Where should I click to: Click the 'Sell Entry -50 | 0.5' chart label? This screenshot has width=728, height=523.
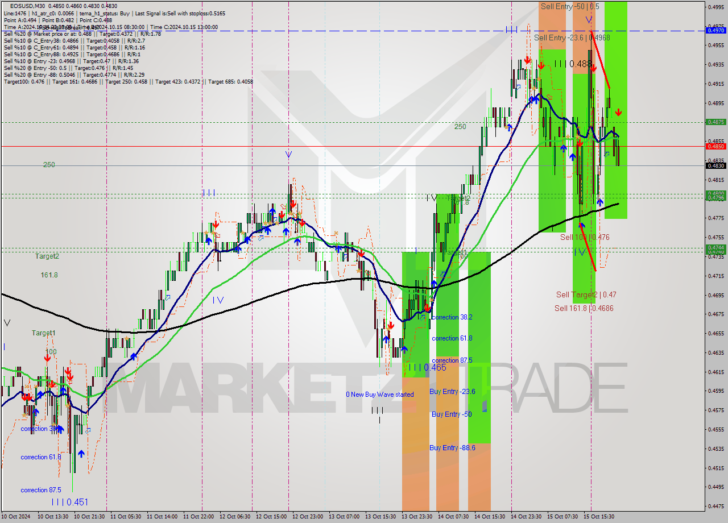tap(570, 6)
